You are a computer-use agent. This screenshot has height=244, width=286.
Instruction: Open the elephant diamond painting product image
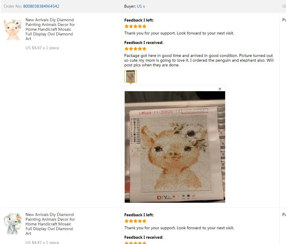(12, 224)
